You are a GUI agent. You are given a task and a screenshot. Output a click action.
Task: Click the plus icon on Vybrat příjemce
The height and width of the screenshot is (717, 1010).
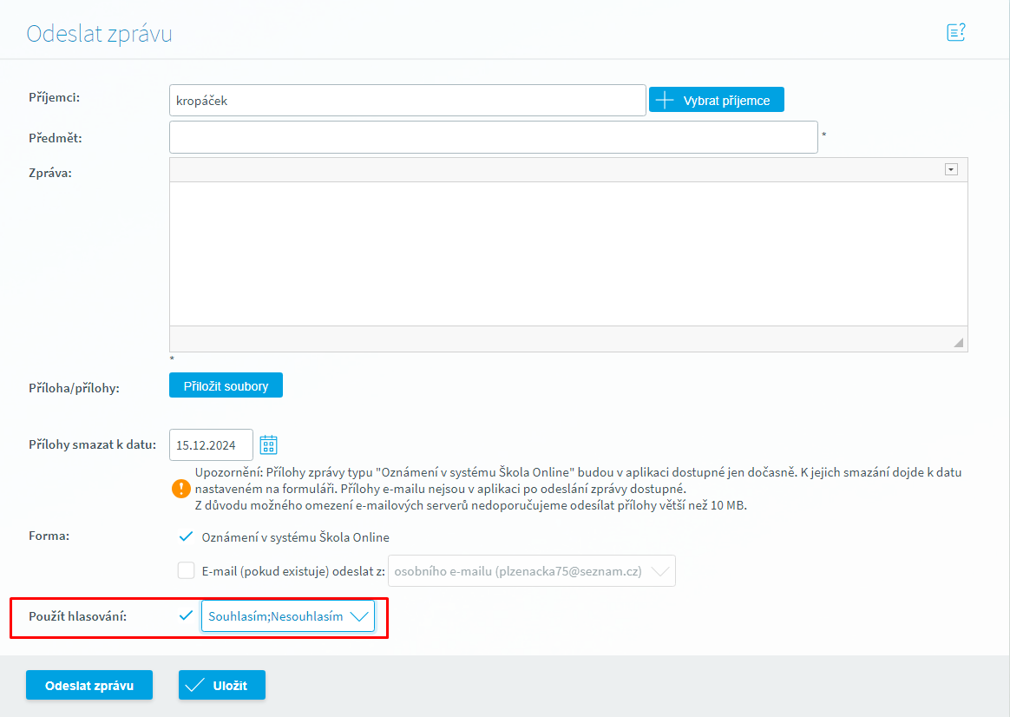click(x=665, y=101)
